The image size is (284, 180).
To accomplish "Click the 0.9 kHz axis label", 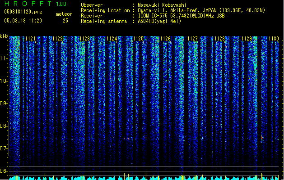I will [x=4, y=103].
